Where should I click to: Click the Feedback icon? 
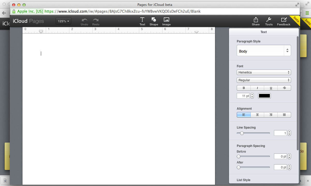(284, 21)
